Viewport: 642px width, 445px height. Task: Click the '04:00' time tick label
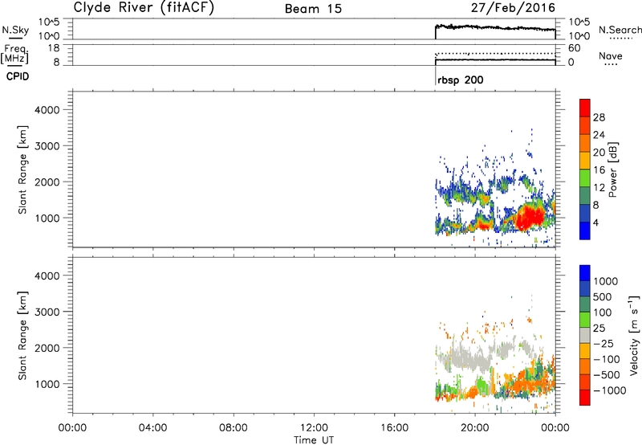152,428
